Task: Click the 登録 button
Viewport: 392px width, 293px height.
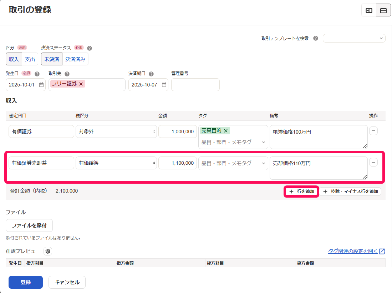Action: click(x=25, y=282)
